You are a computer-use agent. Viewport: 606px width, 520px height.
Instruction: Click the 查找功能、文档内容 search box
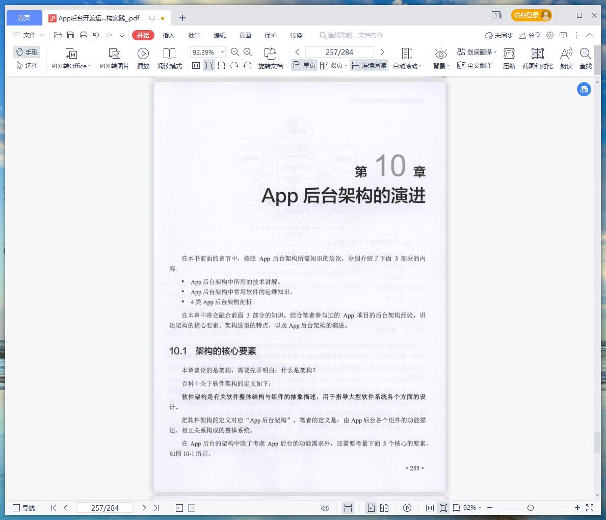click(351, 35)
